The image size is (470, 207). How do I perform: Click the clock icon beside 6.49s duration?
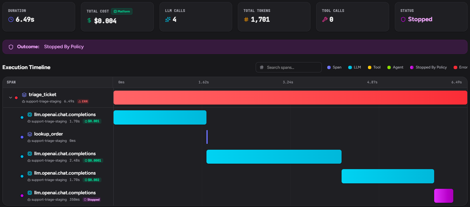click(x=11, y=19)
